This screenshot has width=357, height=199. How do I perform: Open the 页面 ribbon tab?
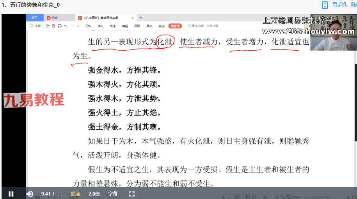pos(137,26)
